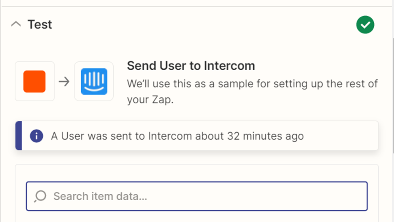Select the 'A User was sent' banner message
Image resolution: width=394 pixels, height=222 pixels.
[x=177, y=136]
